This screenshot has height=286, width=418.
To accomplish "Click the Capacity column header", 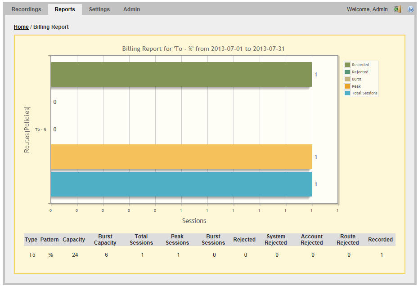I will coord(73,240).
